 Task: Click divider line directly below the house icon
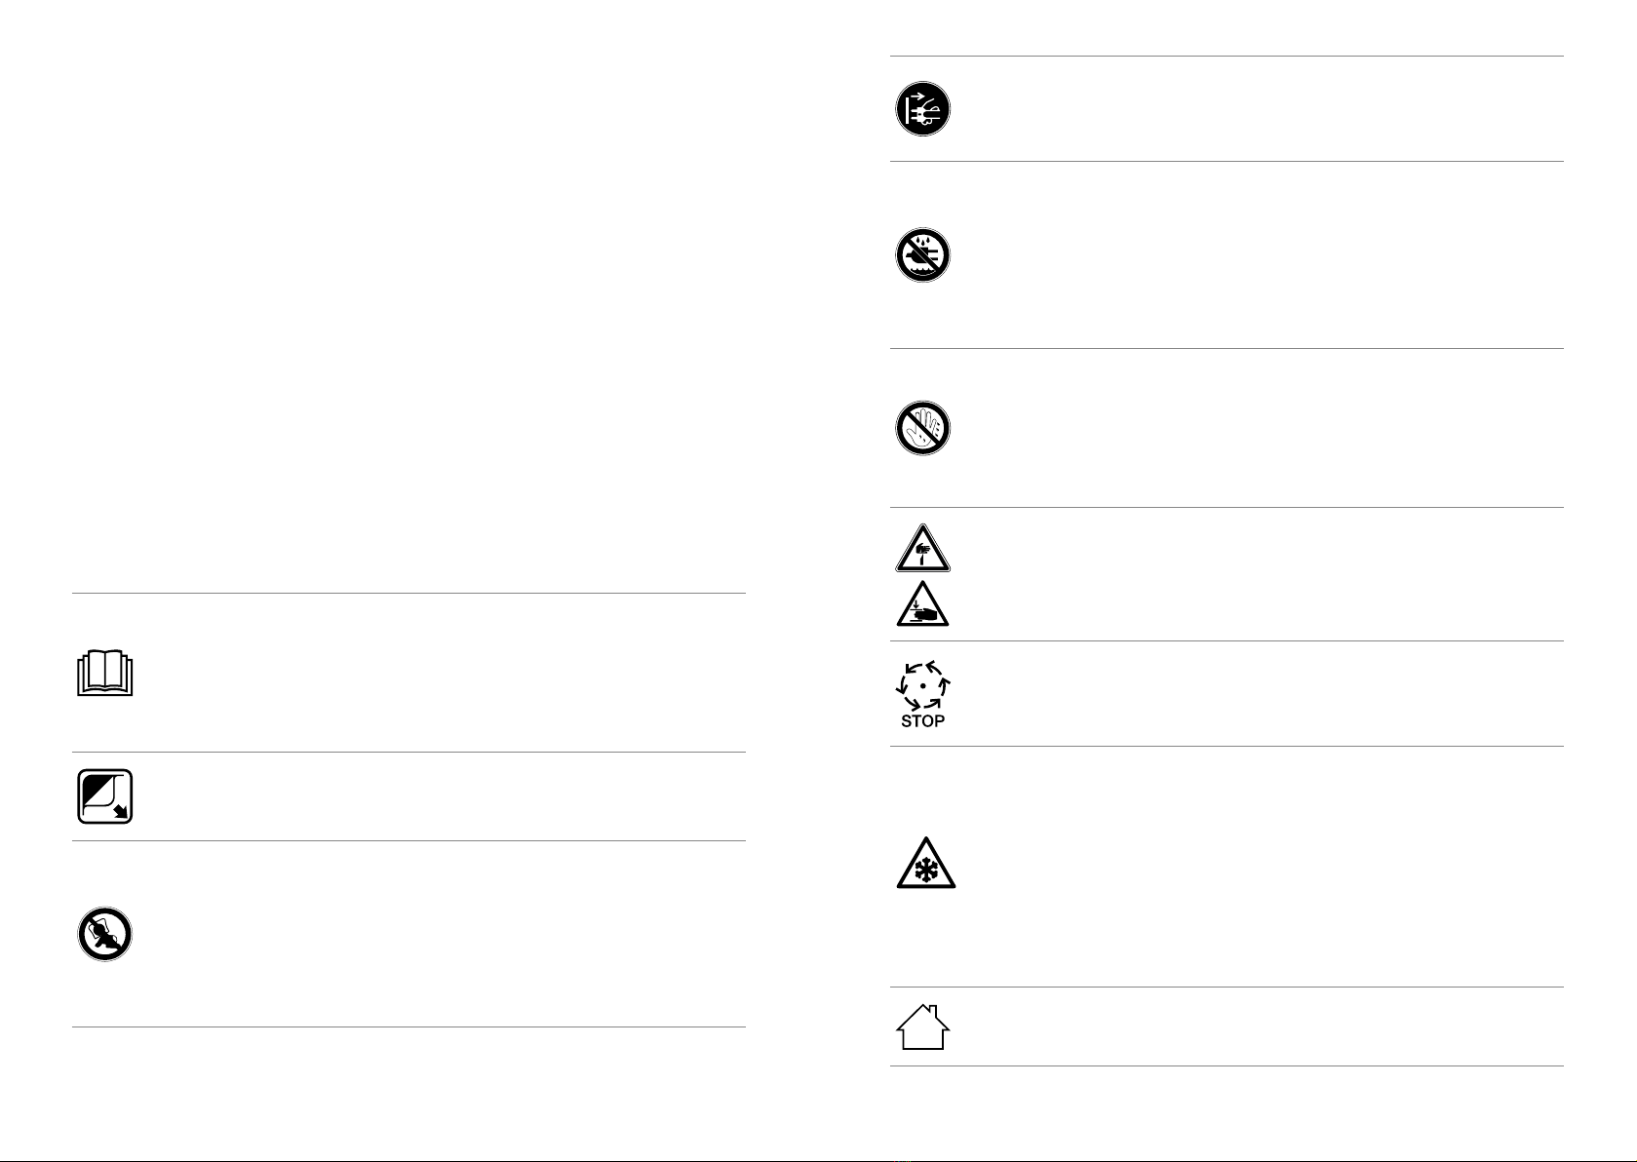coord(1228,1065)
